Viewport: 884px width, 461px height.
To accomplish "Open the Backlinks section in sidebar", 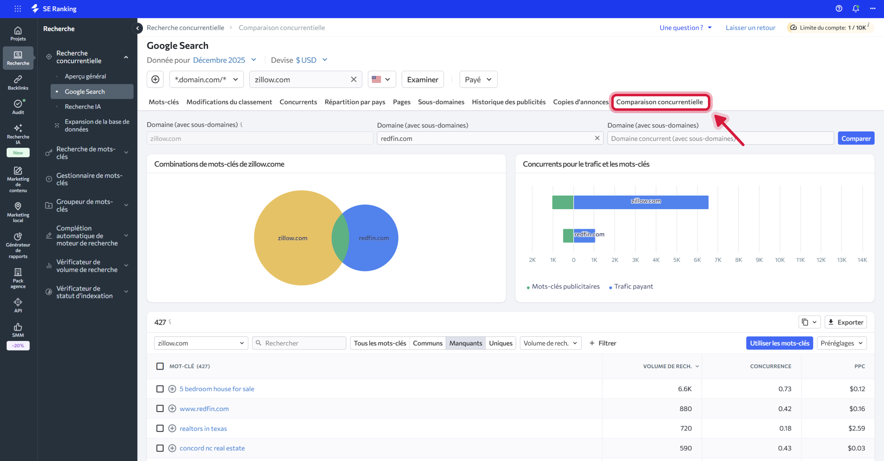I will click(18, 83).
